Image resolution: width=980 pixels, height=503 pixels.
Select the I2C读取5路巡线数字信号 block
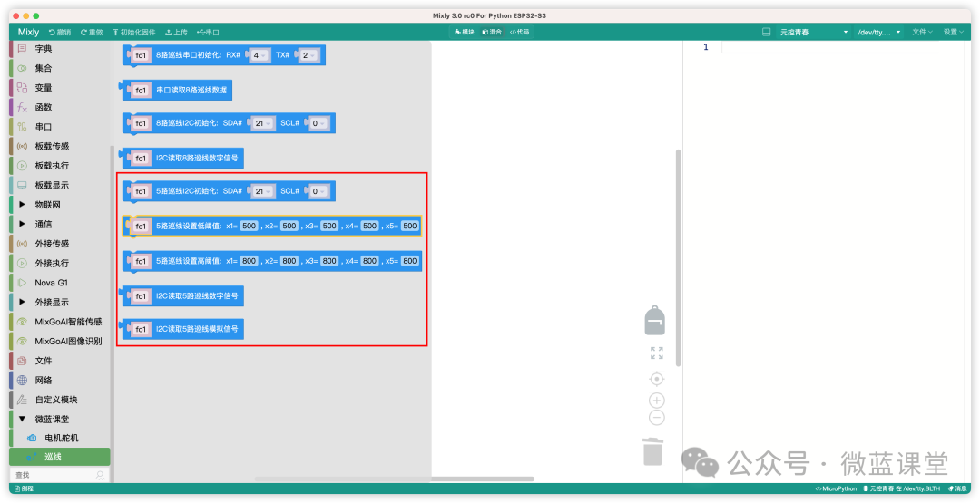181,295
